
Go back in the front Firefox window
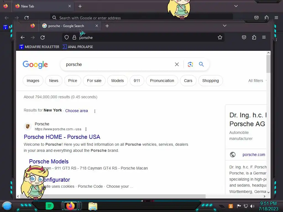(x=23, y=38)
